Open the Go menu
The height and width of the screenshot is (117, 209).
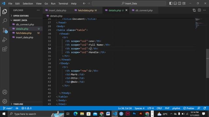46,4
